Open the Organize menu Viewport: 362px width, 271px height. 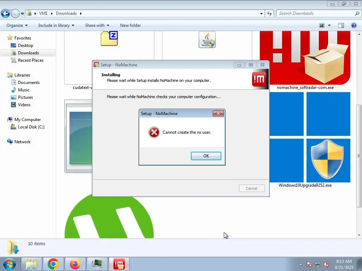(17, 25)
